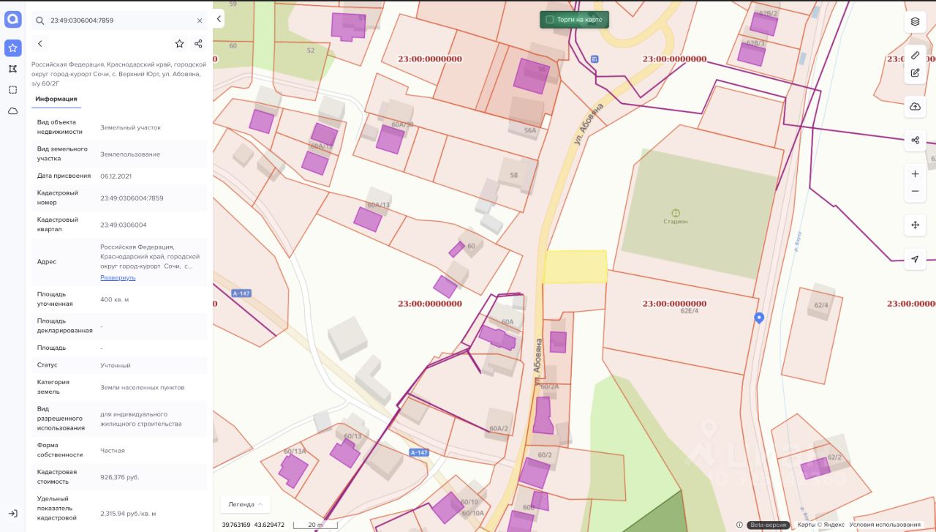The width and height of the screenshot is (936, 532).
Task: Click the Земли населенных пунктов value
Action: [143, 387]
